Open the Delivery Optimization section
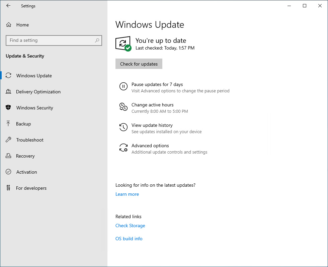Image resolution: width=328 pixels, height=267 pixels. coord(38,92)
